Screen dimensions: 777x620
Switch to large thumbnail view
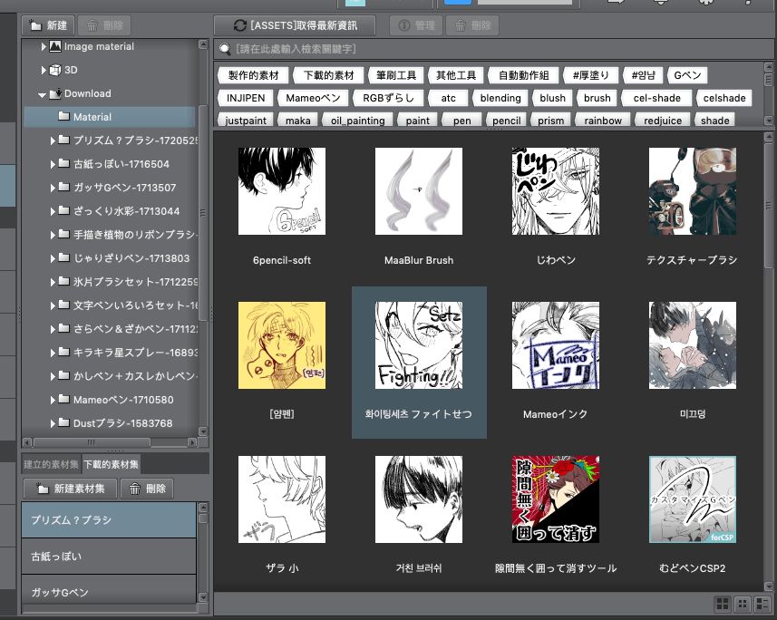pyautogui.click(x=723, y=603)
